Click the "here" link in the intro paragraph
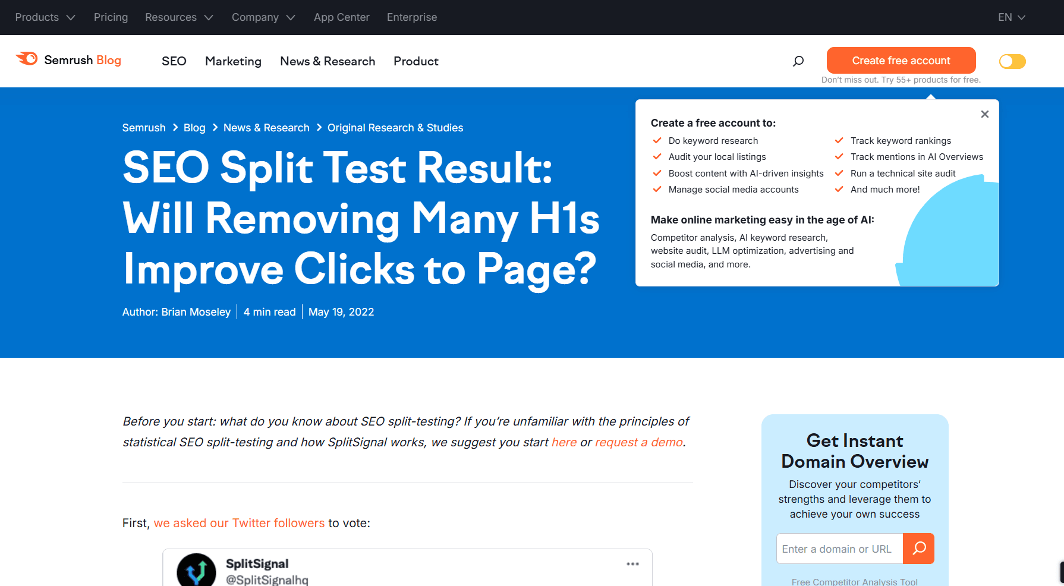The height and width of the screenshot is (586, 1064). (564, 442)
